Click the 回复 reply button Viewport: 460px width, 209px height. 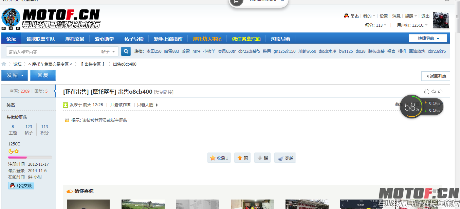pos(43,75)
